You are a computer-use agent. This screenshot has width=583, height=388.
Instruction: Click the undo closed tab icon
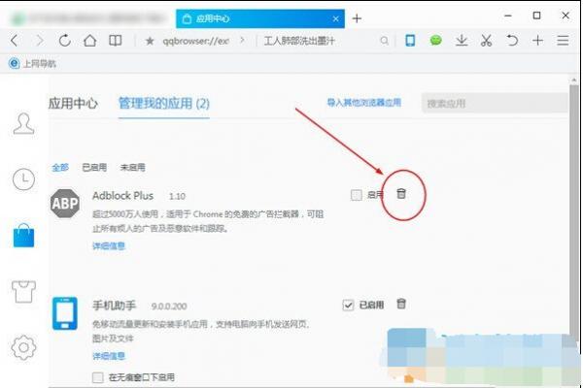tap(512, 40)
